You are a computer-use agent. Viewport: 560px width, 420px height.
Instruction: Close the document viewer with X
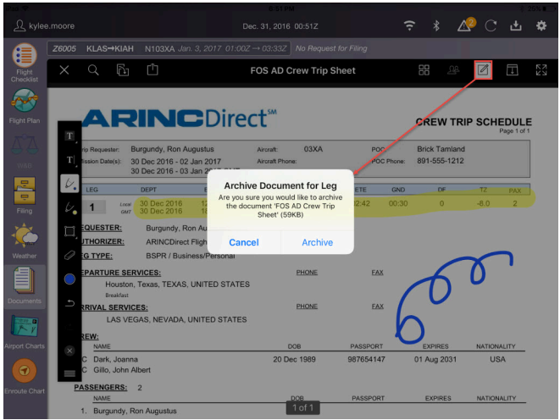pyautogui.click(x=64, y=70)
